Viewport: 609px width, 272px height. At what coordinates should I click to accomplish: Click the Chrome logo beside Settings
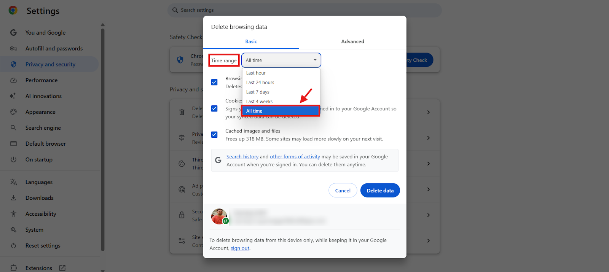coord(13,10)
